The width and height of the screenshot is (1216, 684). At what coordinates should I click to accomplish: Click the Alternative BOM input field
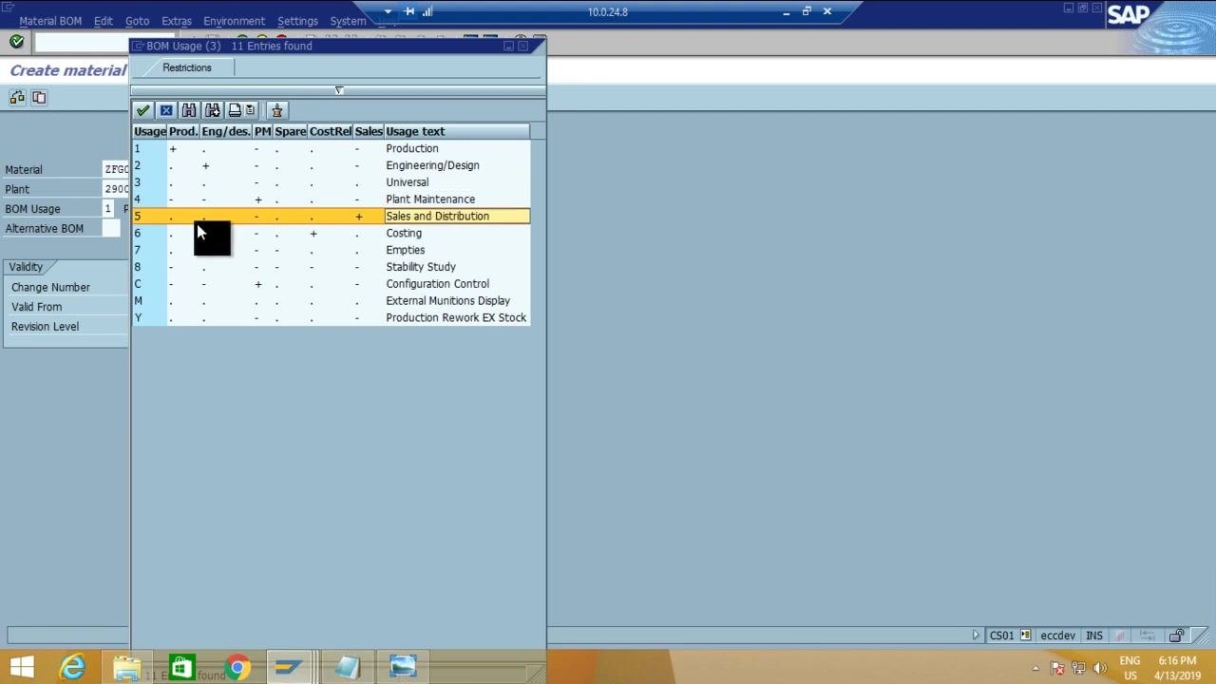click(x=110, y=228)
